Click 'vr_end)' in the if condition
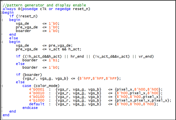This screenshot has width=176, height=120. click(x=146, y=56)
